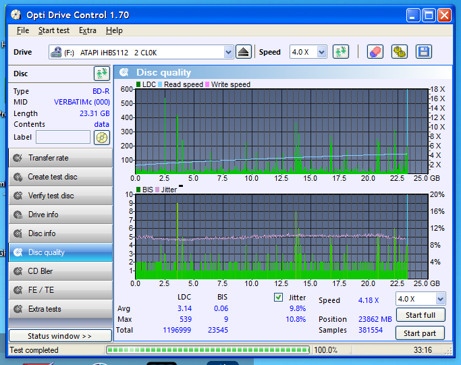Click the BIS average 0.06 value
The height and width of the screenshot is (365, 461).
pos(221,308)
